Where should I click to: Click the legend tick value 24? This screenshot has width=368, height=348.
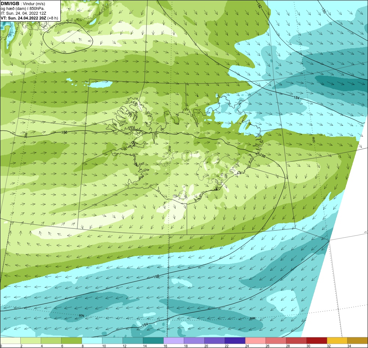tap(247, 346)
